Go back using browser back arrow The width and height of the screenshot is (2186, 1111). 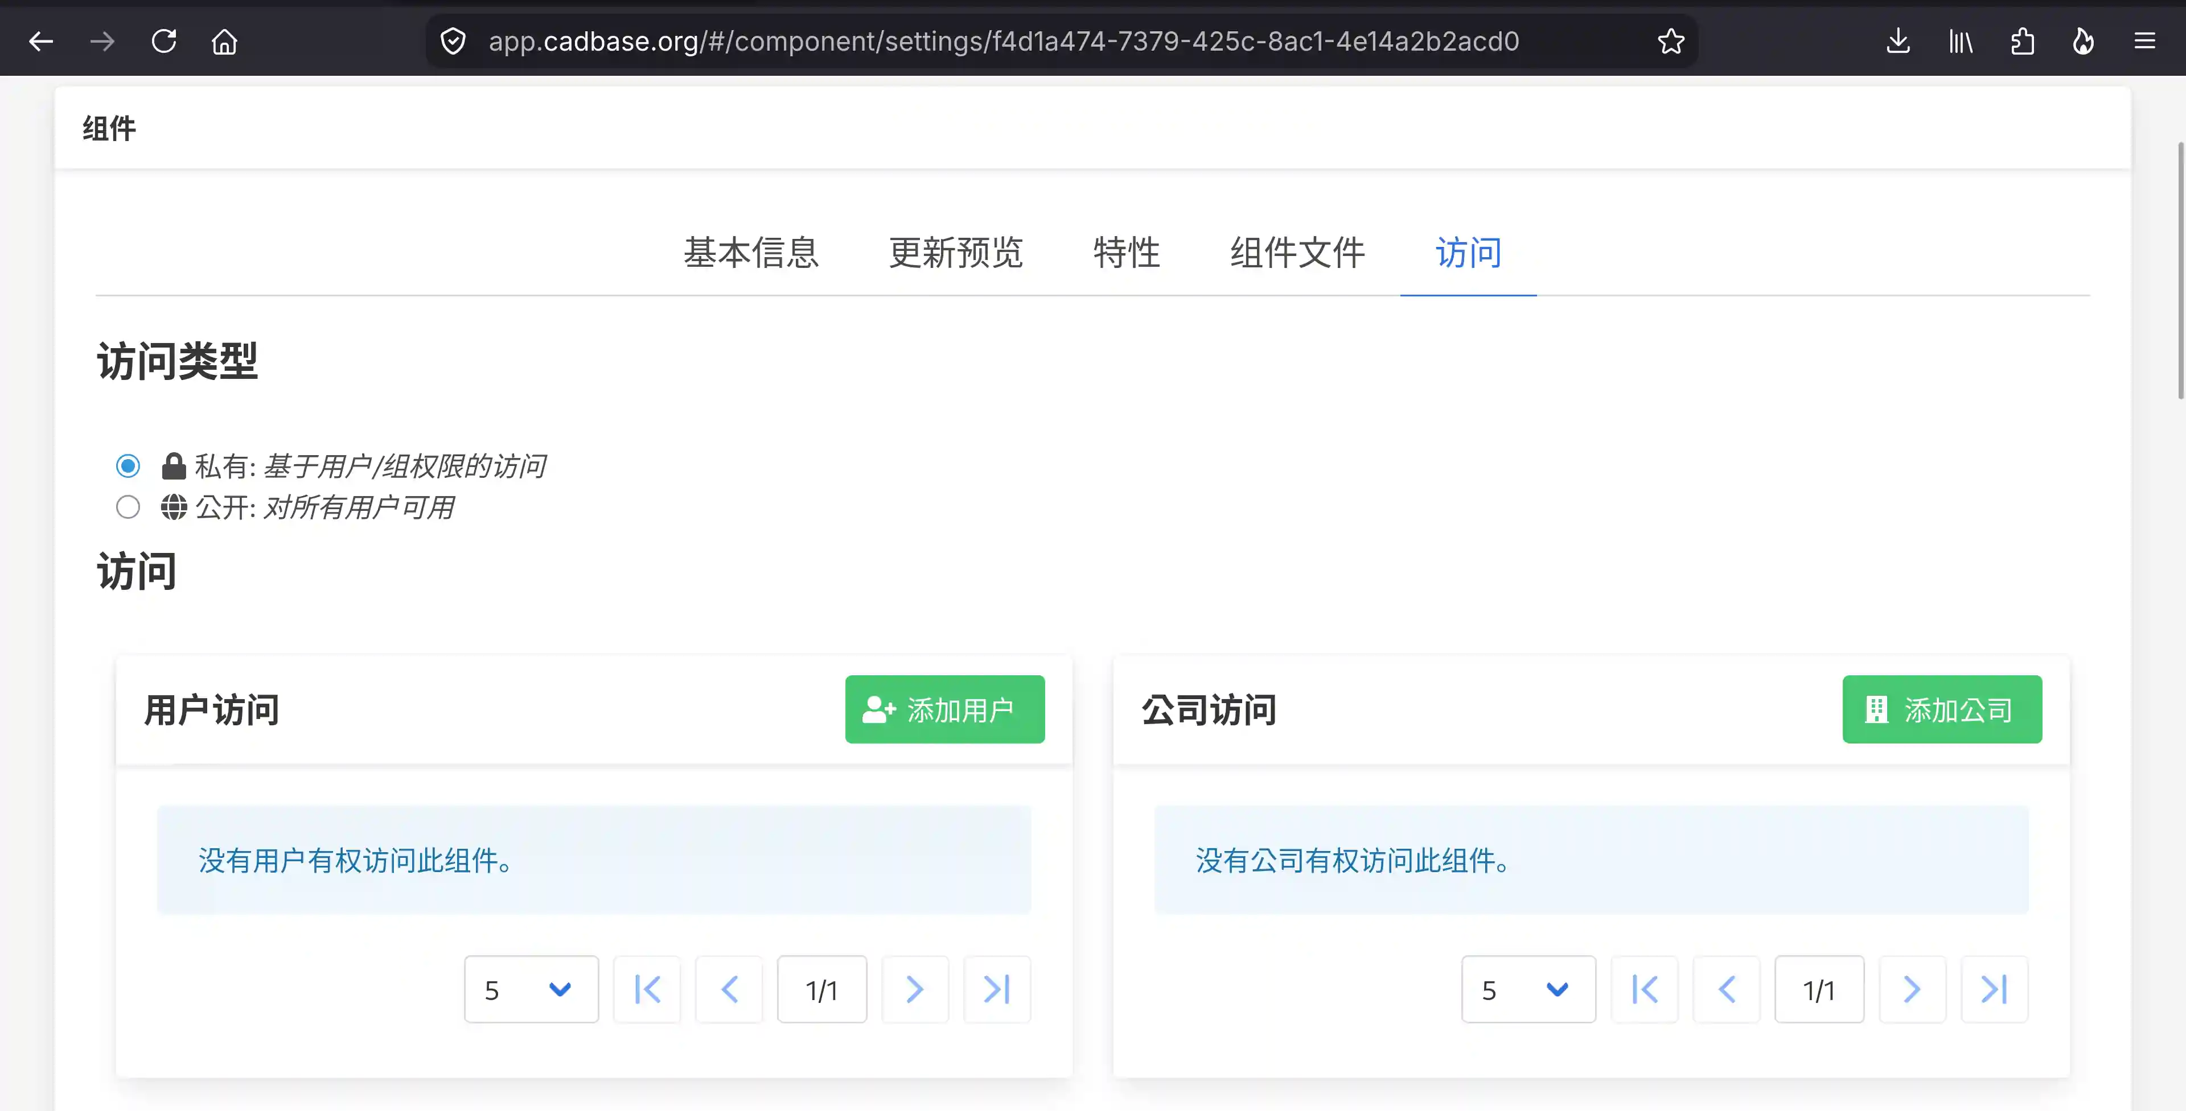[41, 41]
